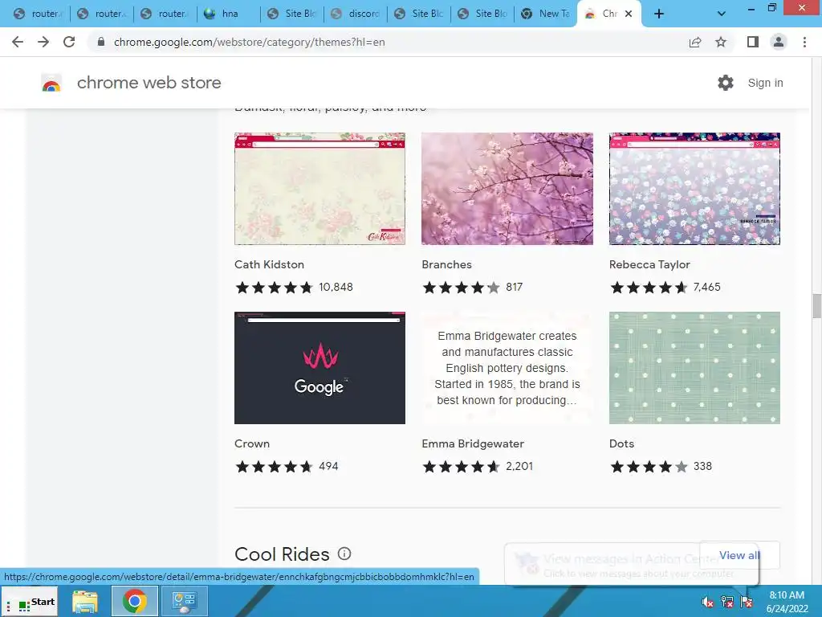Open the Crown theme thumbnail

pyautogui.click(x=319, y=368)
